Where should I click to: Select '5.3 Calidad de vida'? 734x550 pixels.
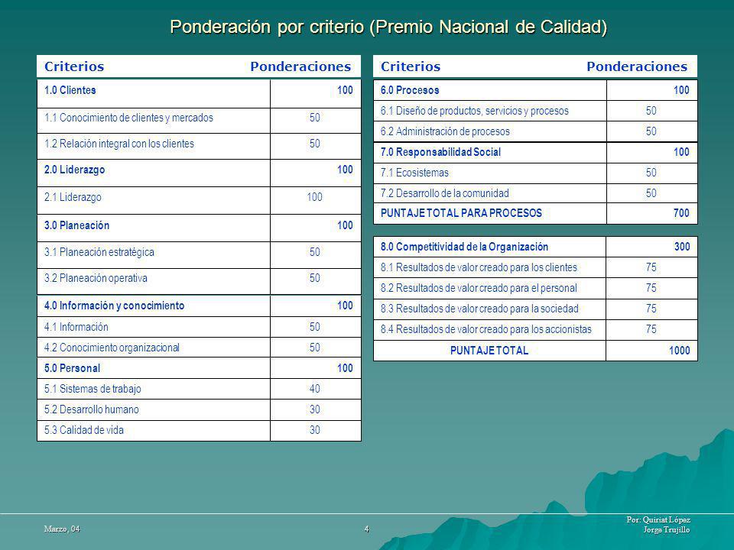[x=84, y=430]
